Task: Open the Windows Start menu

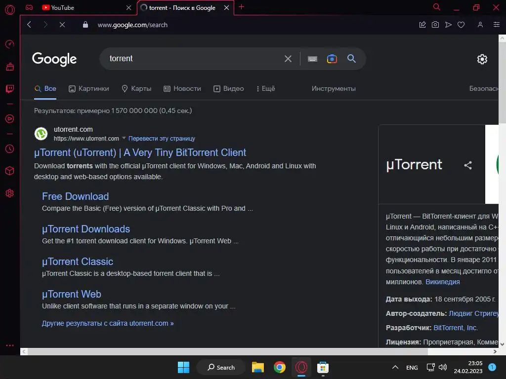Action: point(184,367)
